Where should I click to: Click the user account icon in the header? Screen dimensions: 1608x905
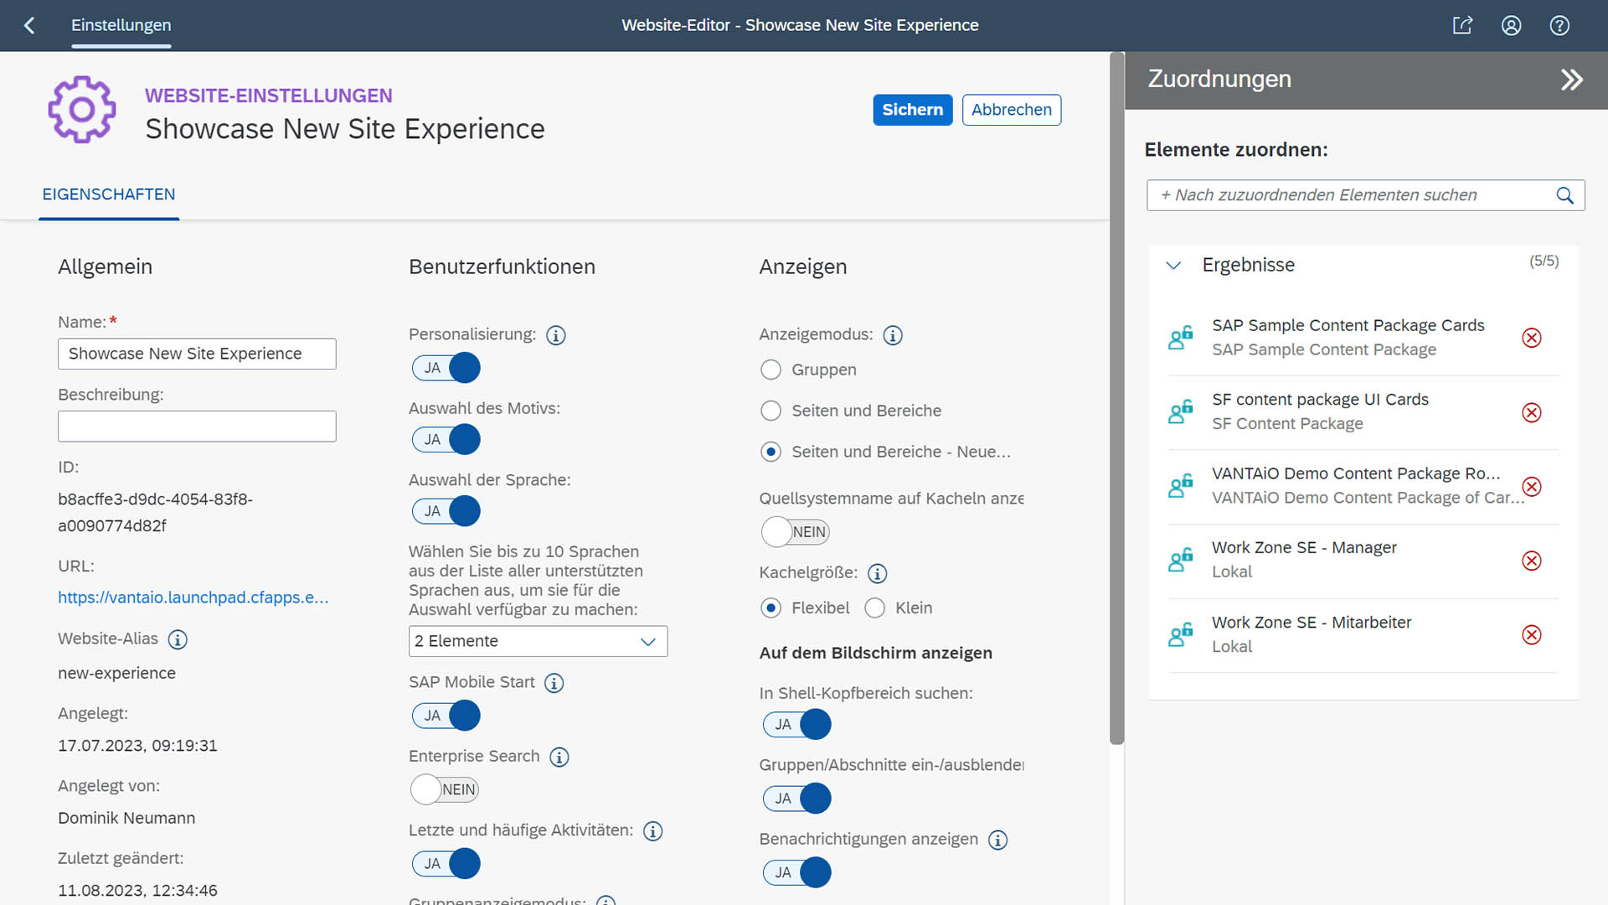(1511, 25)
